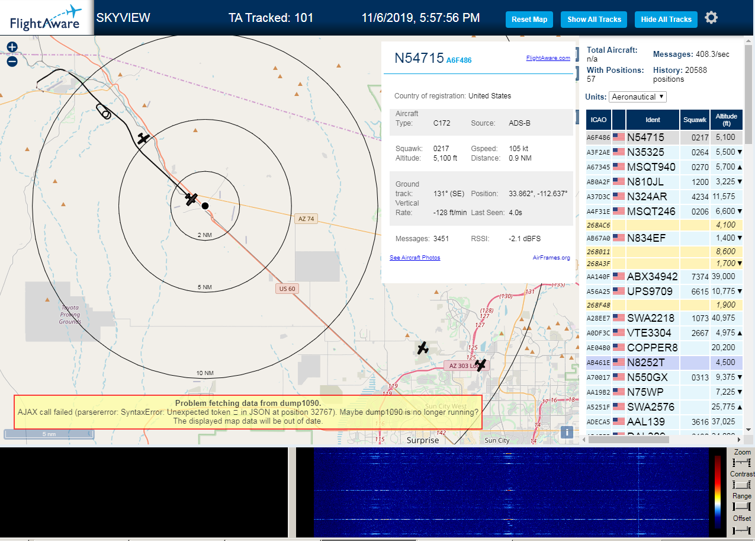Click the US flag in N35325 row
755x541 pixels.
pyautogui.click(x=619, y=152)
